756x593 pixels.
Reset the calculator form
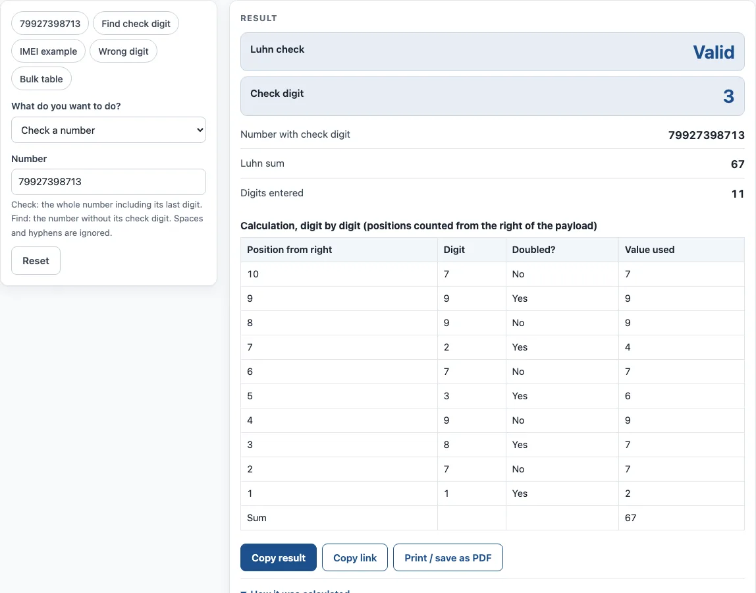(x=36, y=260)
